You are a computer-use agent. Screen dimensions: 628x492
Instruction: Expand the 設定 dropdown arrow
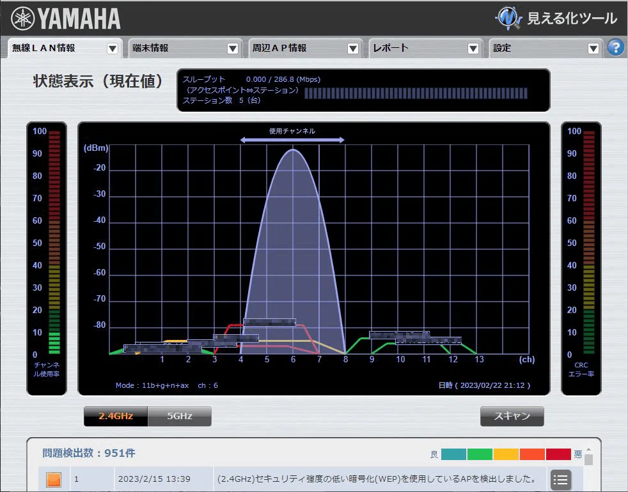point(593,49)
